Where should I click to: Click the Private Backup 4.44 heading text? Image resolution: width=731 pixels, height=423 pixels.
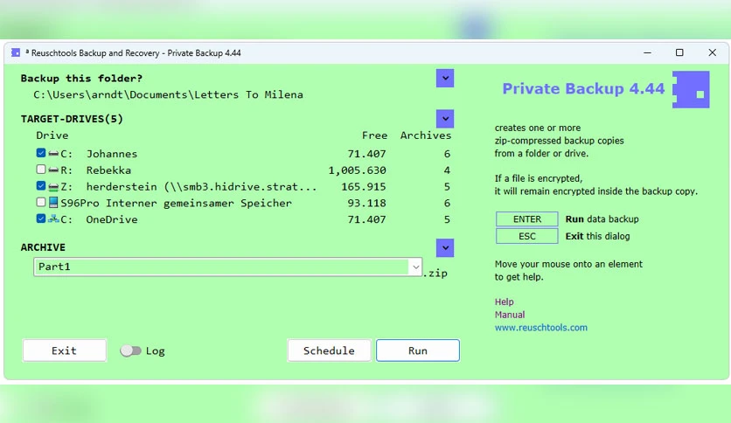coord(583,88)
